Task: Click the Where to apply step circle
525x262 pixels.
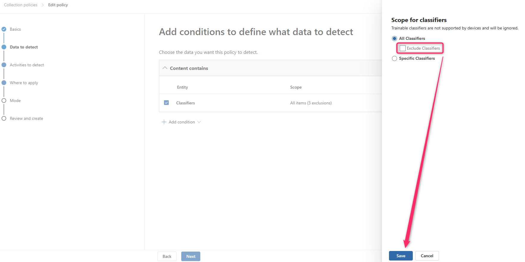Action: [4, 83]
